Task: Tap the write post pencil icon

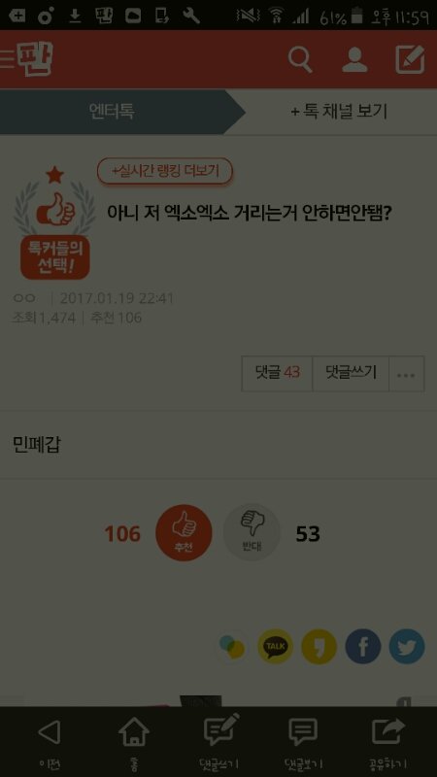Action: [410, 59]
